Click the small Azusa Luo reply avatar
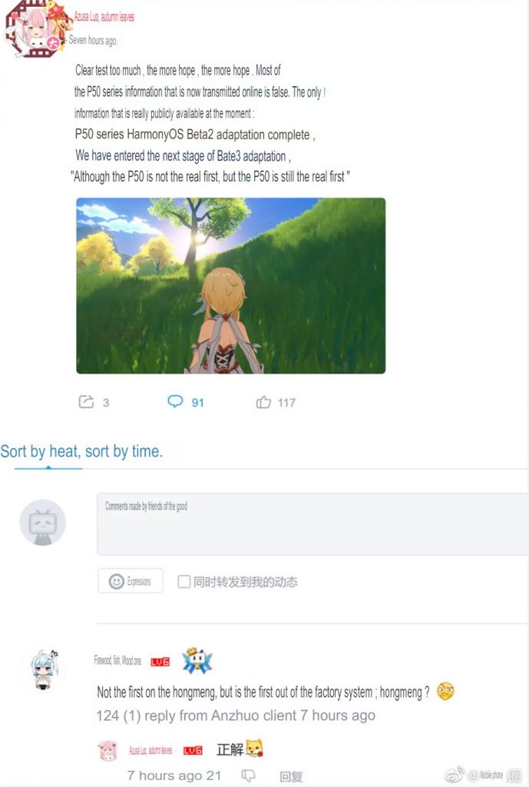The height and width of the screenshot is (787, 529). click(107, 750)
